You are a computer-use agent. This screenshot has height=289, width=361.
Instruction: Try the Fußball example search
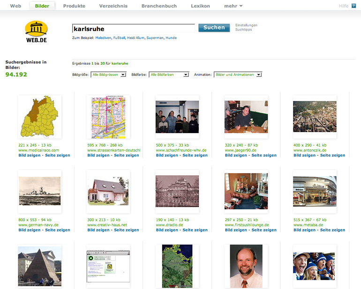[x=119, y=38]
